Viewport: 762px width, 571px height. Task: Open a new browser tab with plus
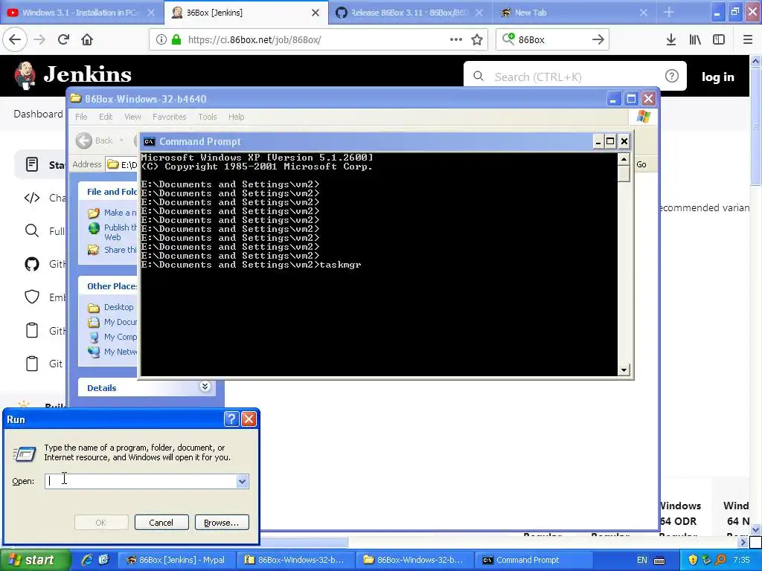click(x=669, y=12)
